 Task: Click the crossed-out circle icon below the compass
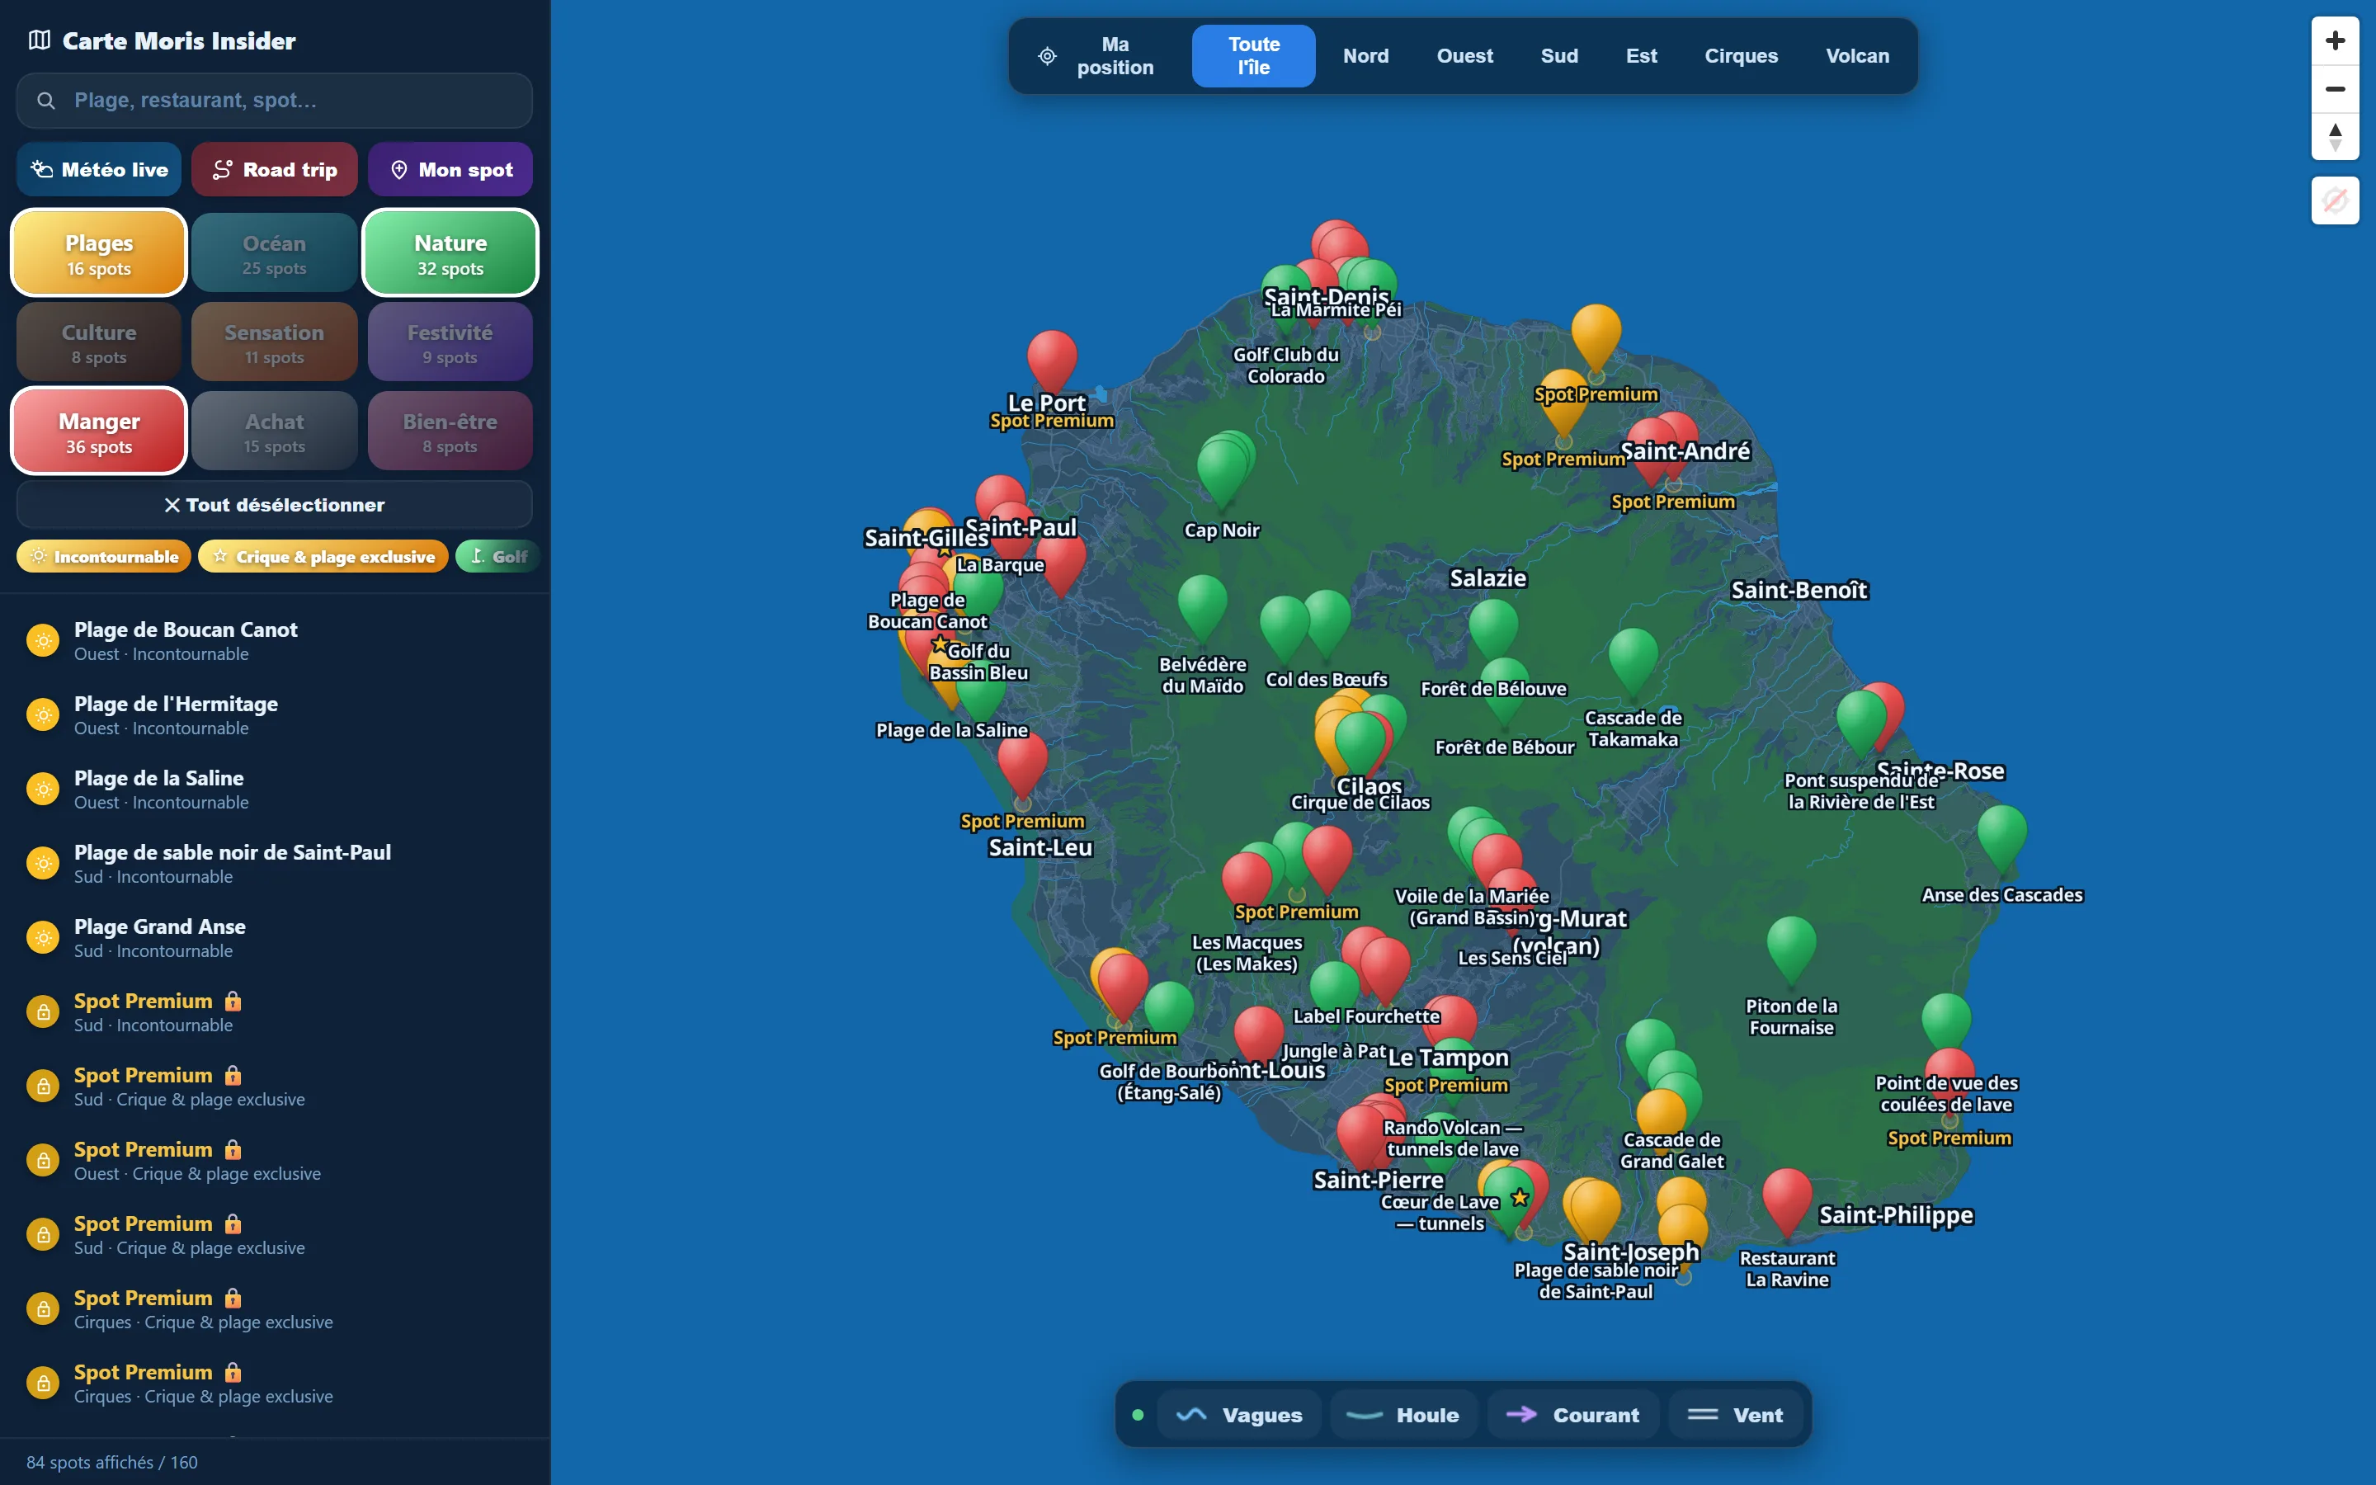pos(2335,200)
